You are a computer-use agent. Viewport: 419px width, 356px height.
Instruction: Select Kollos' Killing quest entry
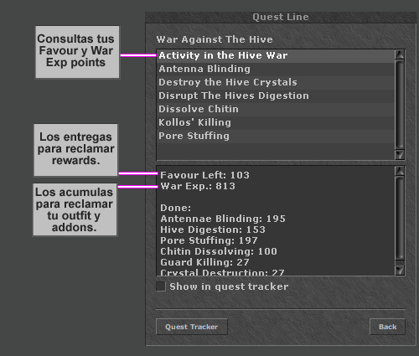276,123
